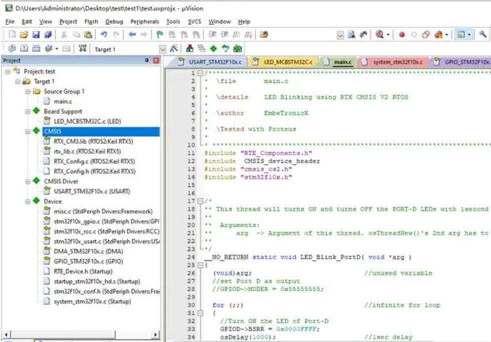
Task: Open the Target 1 dropdown list
Action: click(x=162, y=49)
